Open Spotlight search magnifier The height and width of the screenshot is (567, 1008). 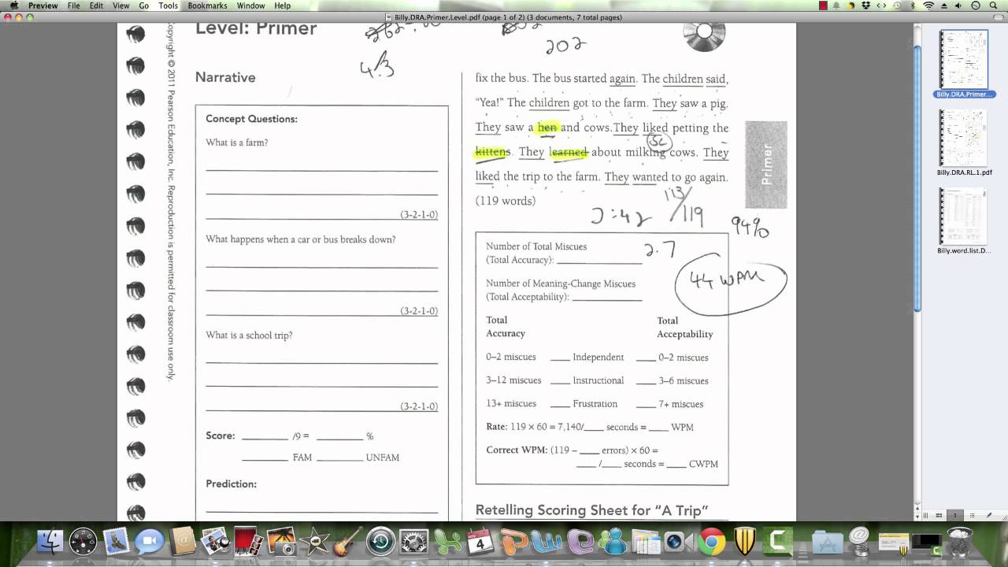click(x=993, y=6)
